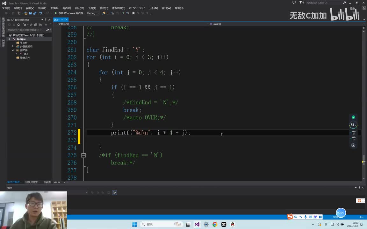Open the Sogou toolbox grid icon
Viewport: 367px width, 229px height.
(x=320, y=217)
